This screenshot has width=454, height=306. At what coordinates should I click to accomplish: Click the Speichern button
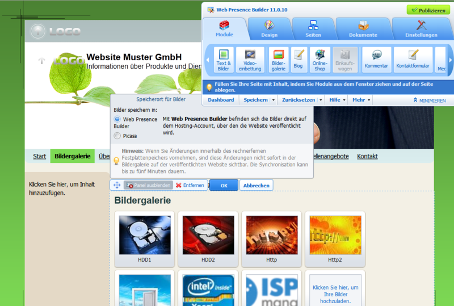[256, 100]
